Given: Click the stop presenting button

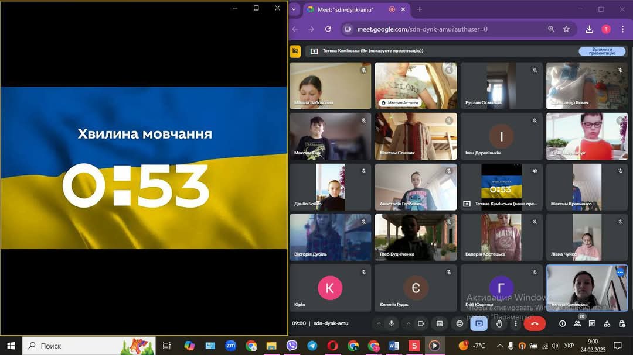Looking at the screenshot, I should click(x=602, y=51).
